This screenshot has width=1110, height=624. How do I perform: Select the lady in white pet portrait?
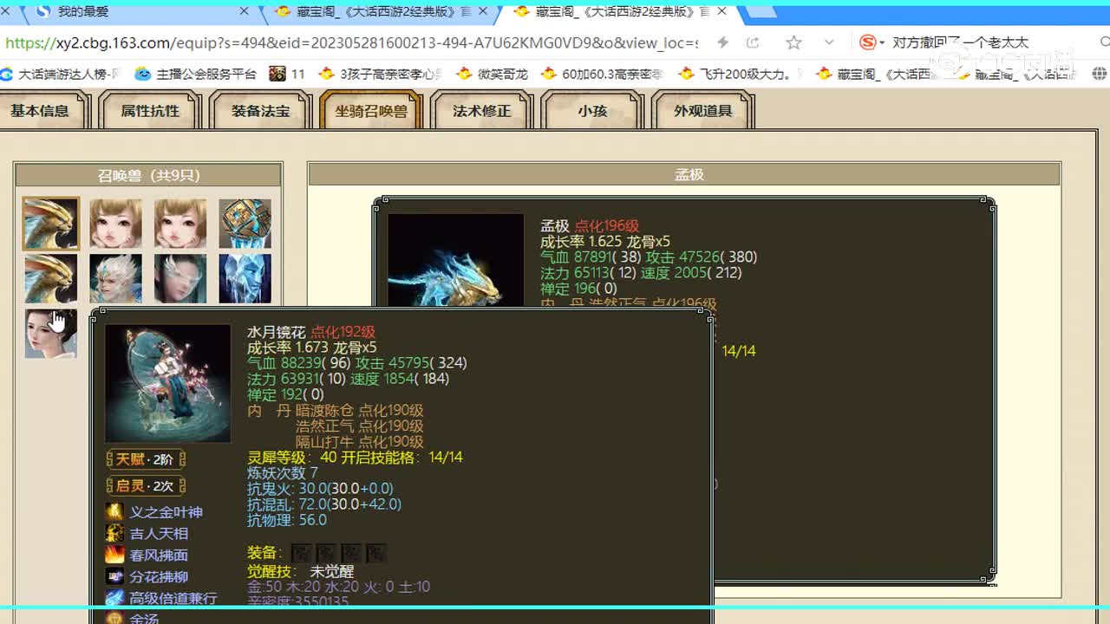click(x=50, y=334)
